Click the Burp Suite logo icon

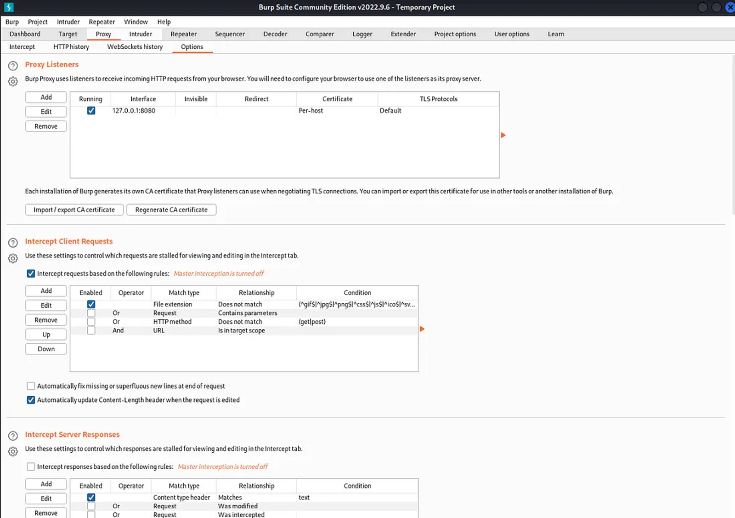click(x=9, y=7)
